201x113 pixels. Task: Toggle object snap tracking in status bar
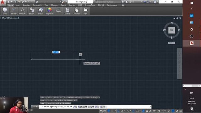click(133, 111)
